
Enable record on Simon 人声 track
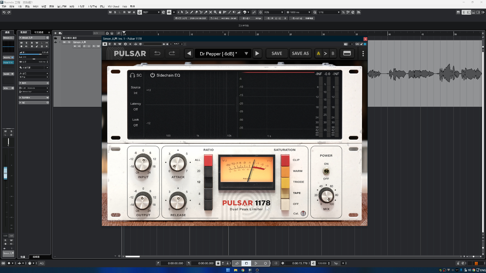75,46
